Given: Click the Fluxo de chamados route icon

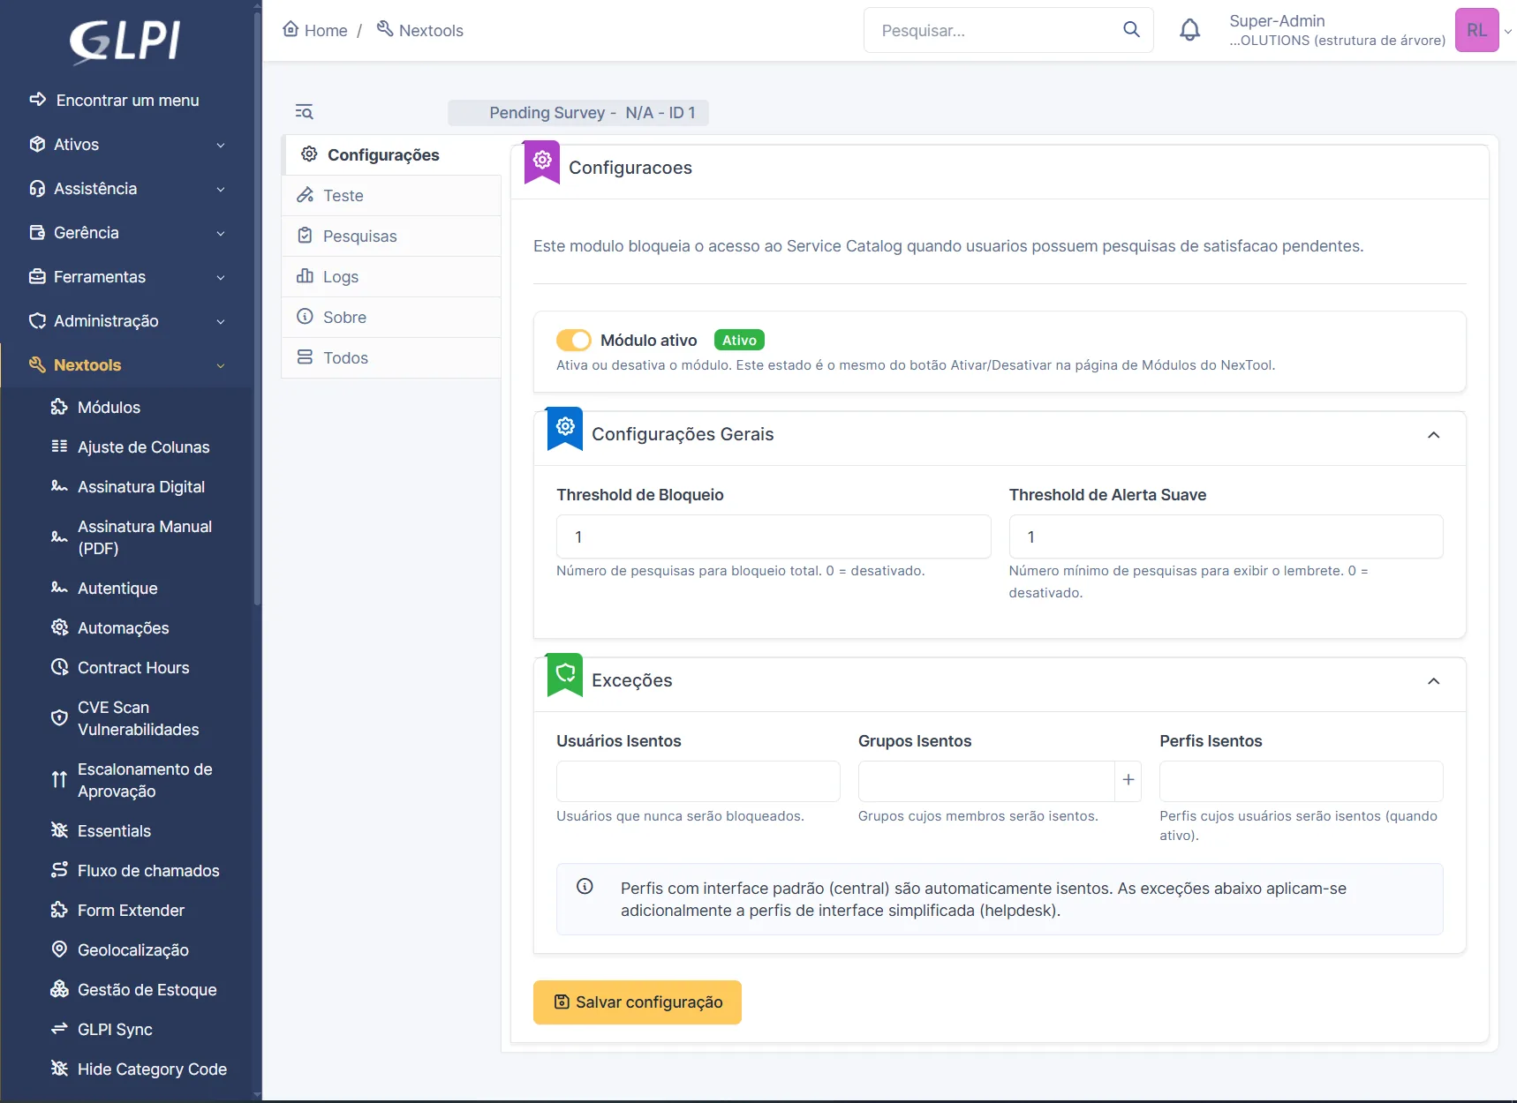Looking at the screenshot, I should click(59, 870).
